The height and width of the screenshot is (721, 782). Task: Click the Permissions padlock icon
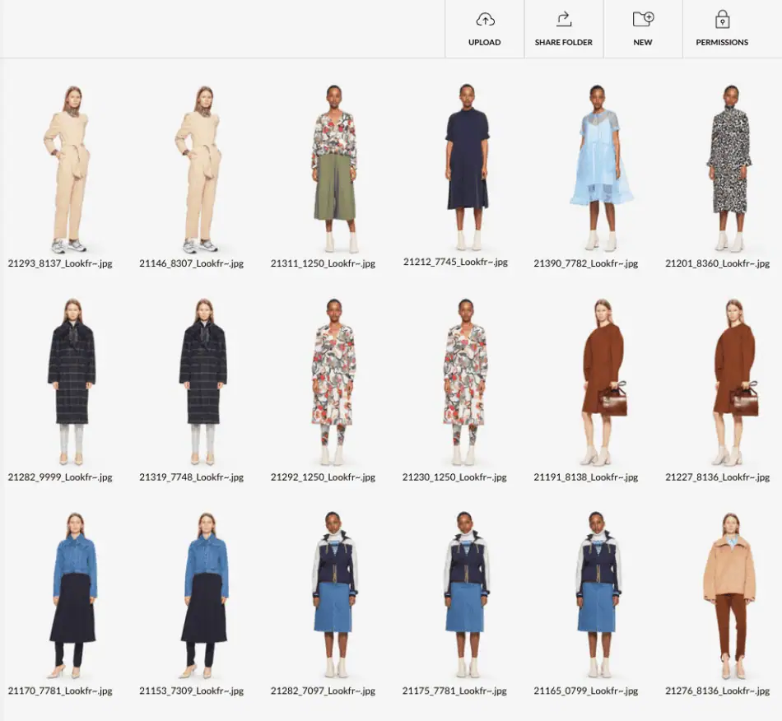click(x=722, y=20)
